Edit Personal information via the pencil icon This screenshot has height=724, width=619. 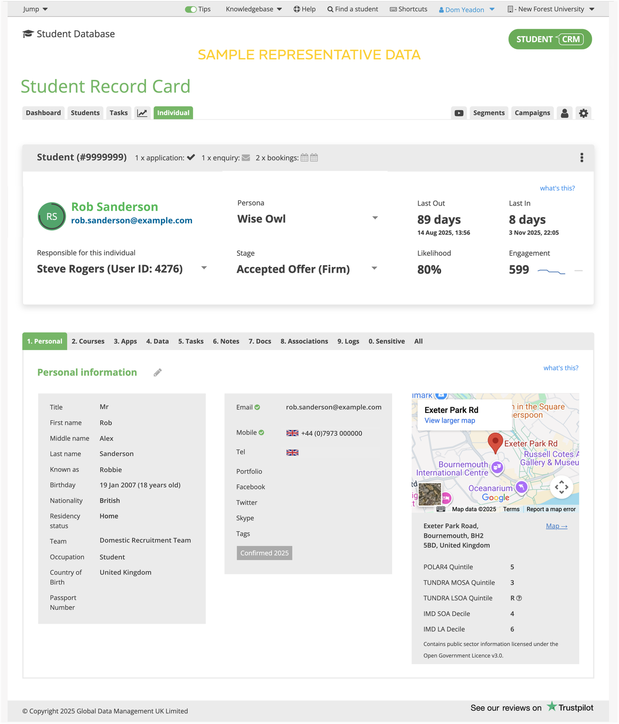(x=157, y=372)
